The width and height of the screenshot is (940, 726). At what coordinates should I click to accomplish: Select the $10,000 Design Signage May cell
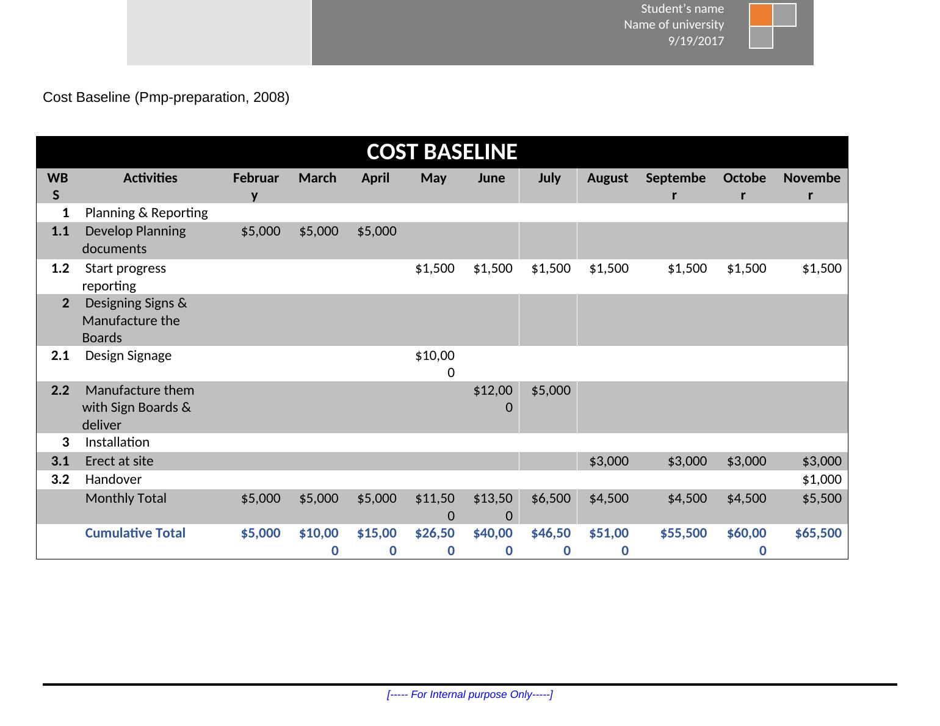click(435, 364)
